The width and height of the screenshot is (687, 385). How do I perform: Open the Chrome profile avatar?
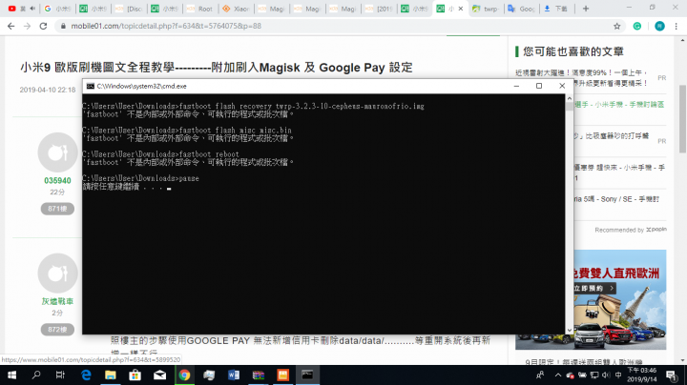pos(659,27)
